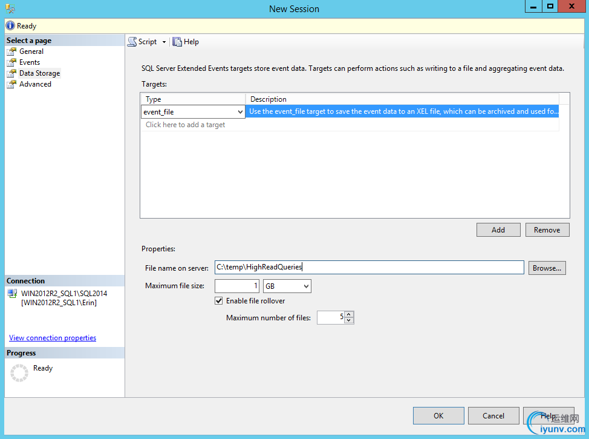The image size is (589, 439).
Task: Open View connection properties link
Action: [x=53, y=338]
